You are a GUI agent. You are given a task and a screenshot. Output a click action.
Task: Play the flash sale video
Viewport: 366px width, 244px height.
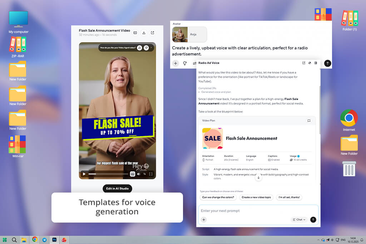click(84, 174)
